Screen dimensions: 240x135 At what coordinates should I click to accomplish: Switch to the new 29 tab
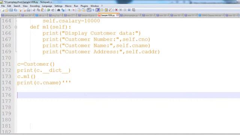coord(162,15)
